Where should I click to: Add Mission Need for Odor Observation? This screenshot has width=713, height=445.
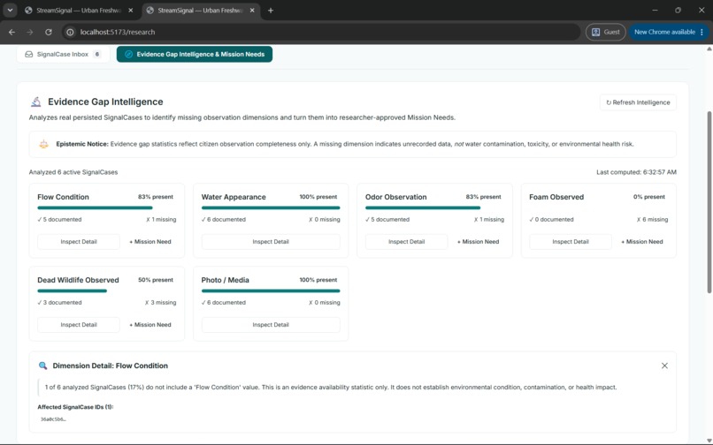pyautogui.click(x=479, y=242)
